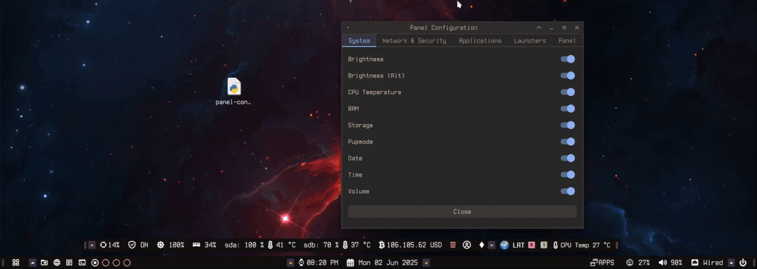Click the Bitcoin price icon

(x=381, y=245)
